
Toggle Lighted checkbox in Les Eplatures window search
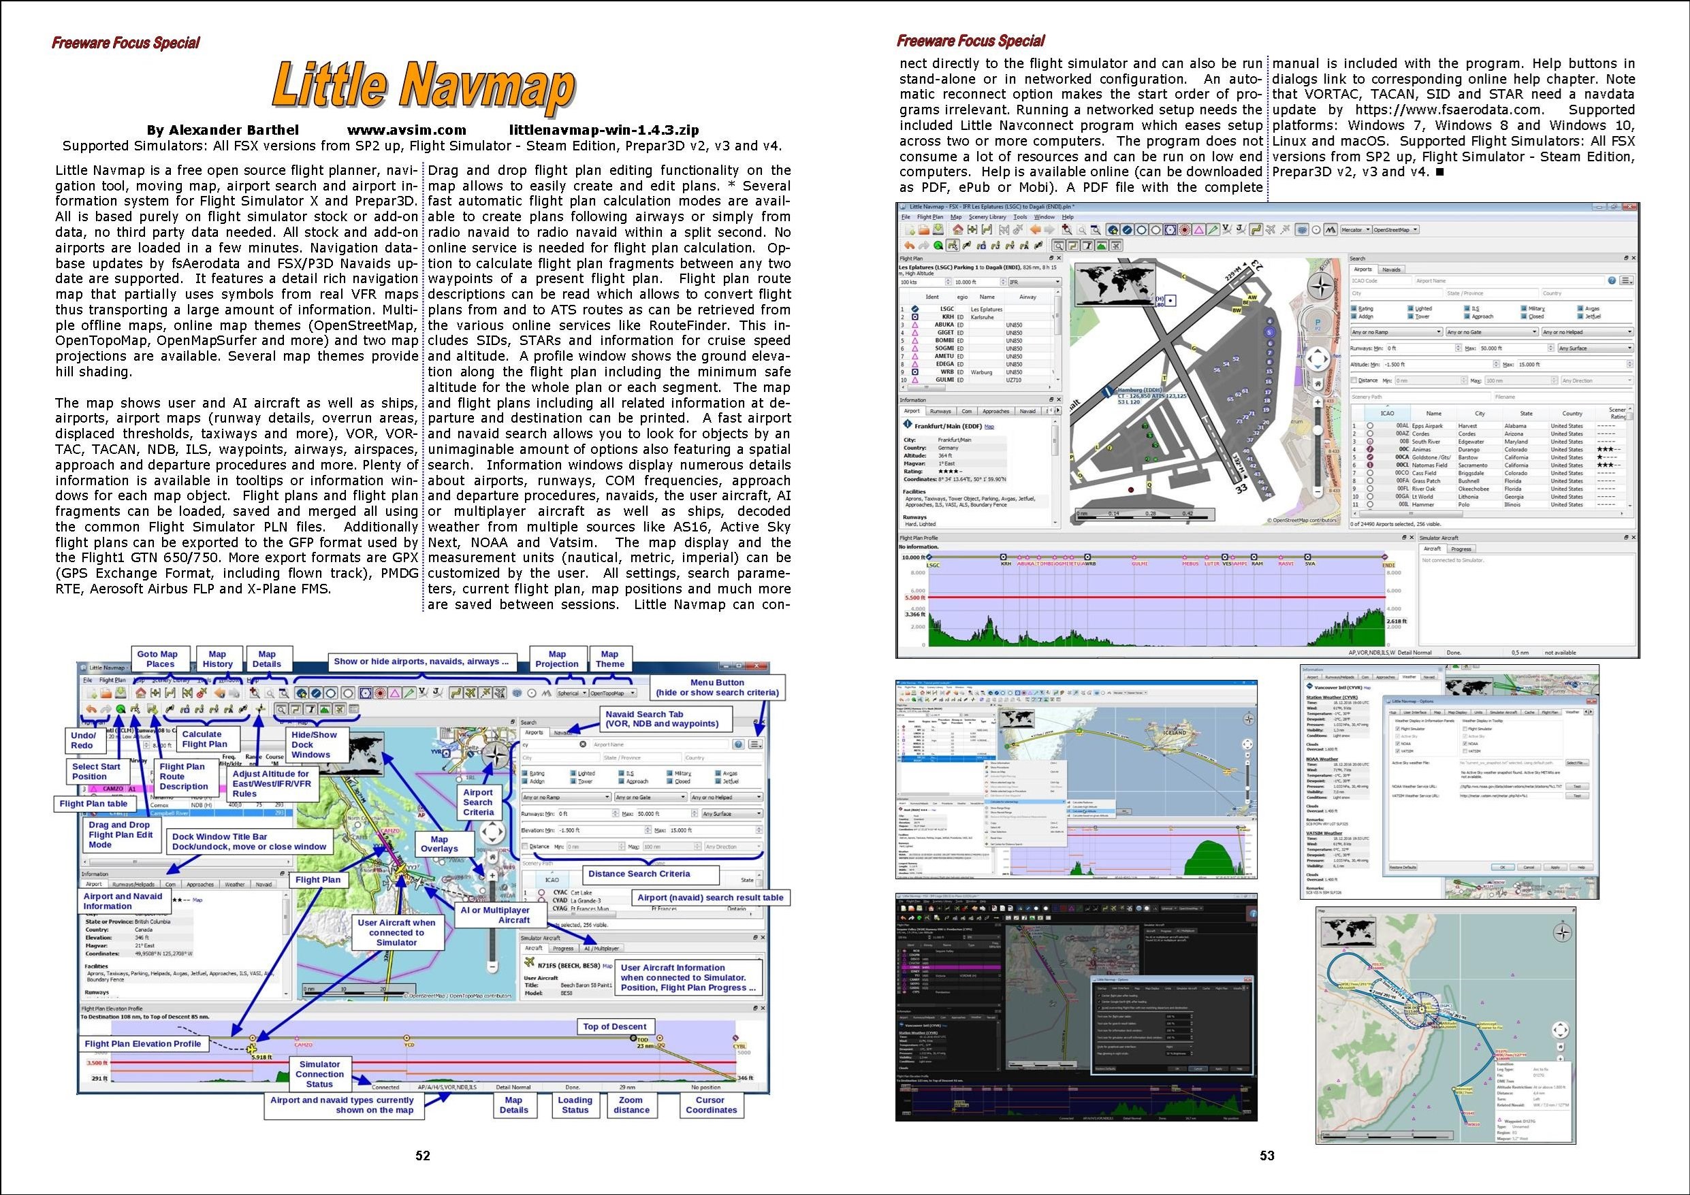click(x=1410, y=308)
